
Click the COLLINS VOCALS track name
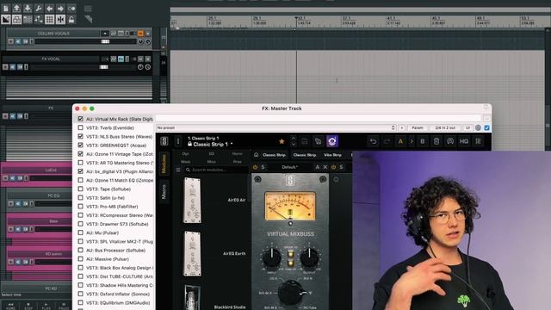53,34
